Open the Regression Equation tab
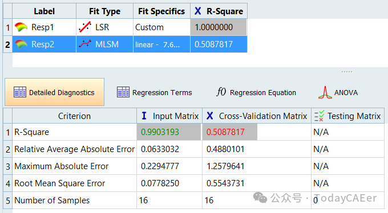The width and height of the screenshot is (388, 213). (x=256, y=92)
